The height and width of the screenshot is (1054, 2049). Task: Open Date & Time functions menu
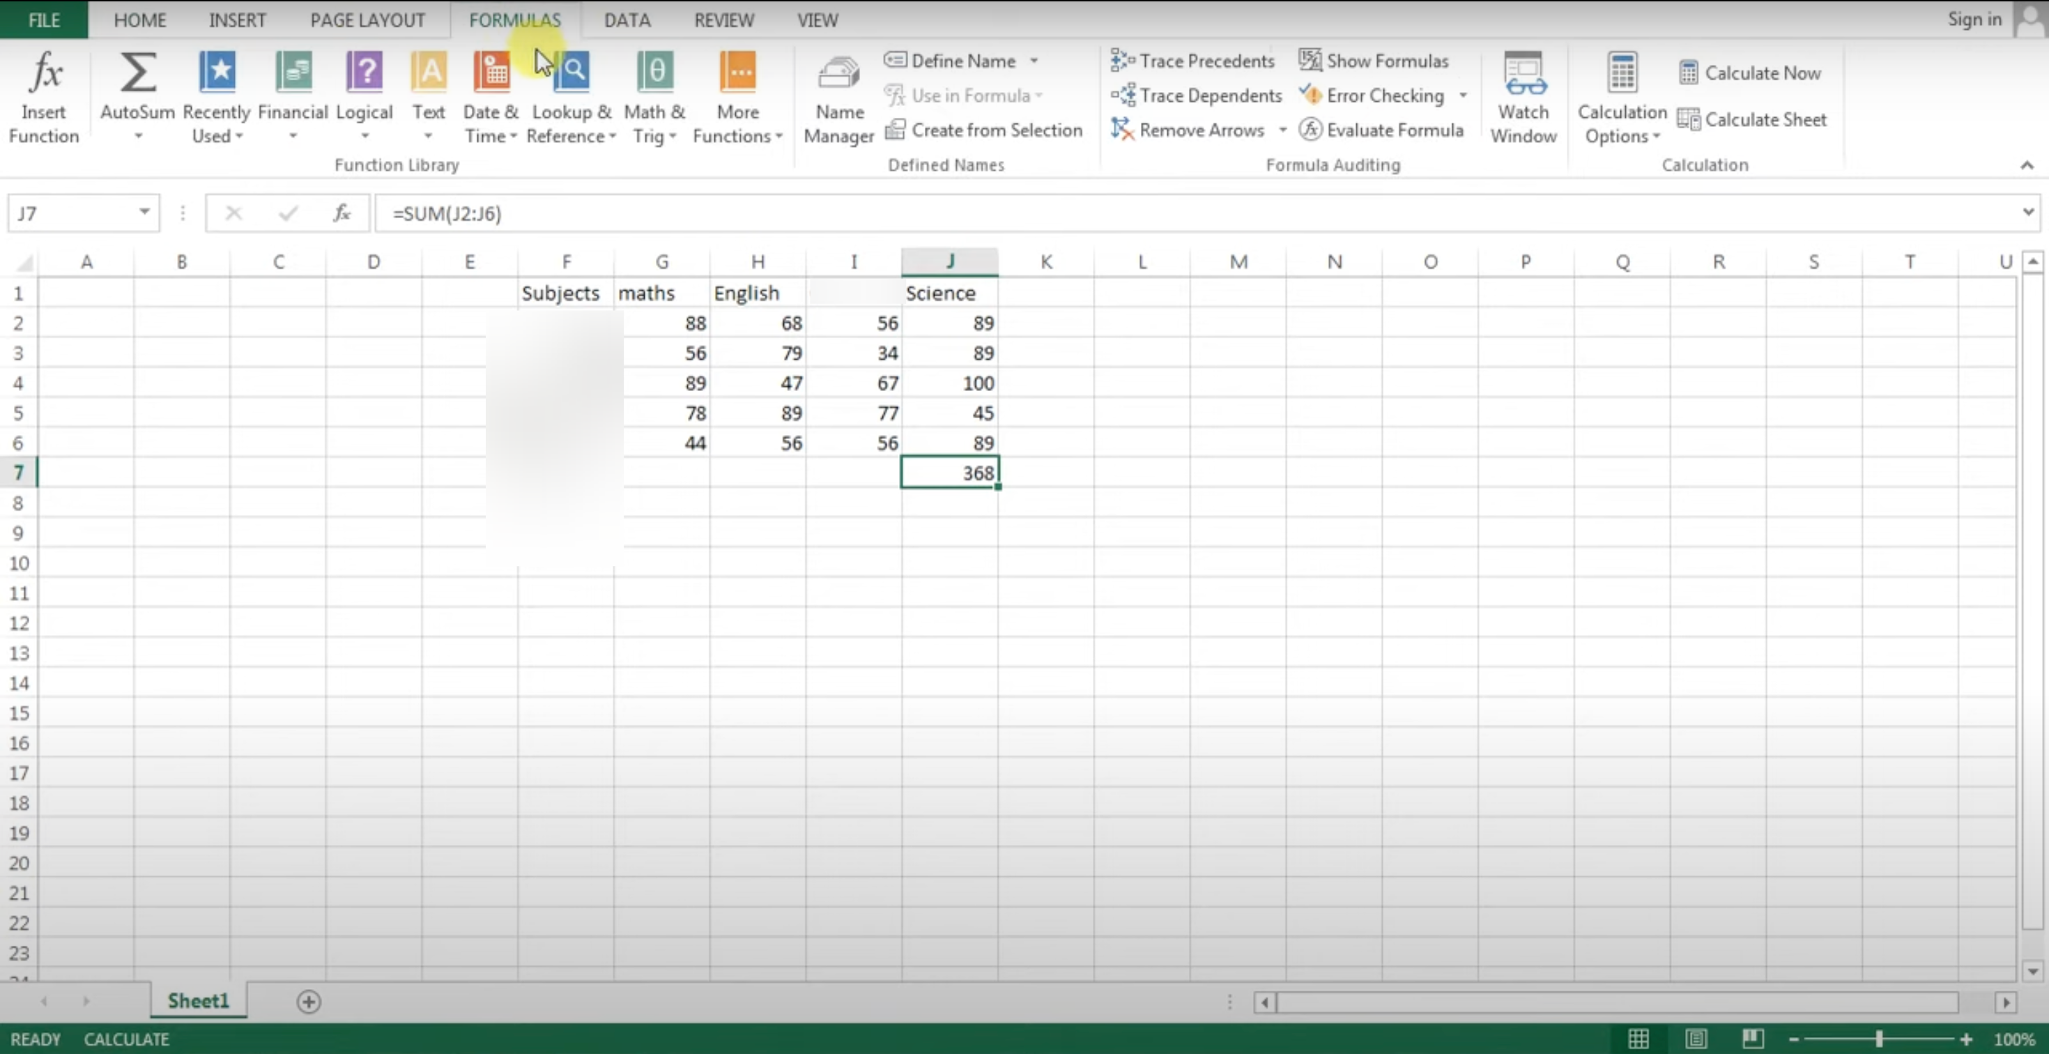491,97
